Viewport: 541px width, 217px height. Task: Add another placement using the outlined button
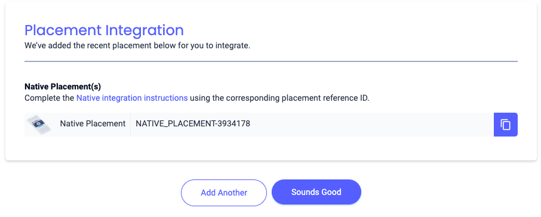(x=224, y=193)
